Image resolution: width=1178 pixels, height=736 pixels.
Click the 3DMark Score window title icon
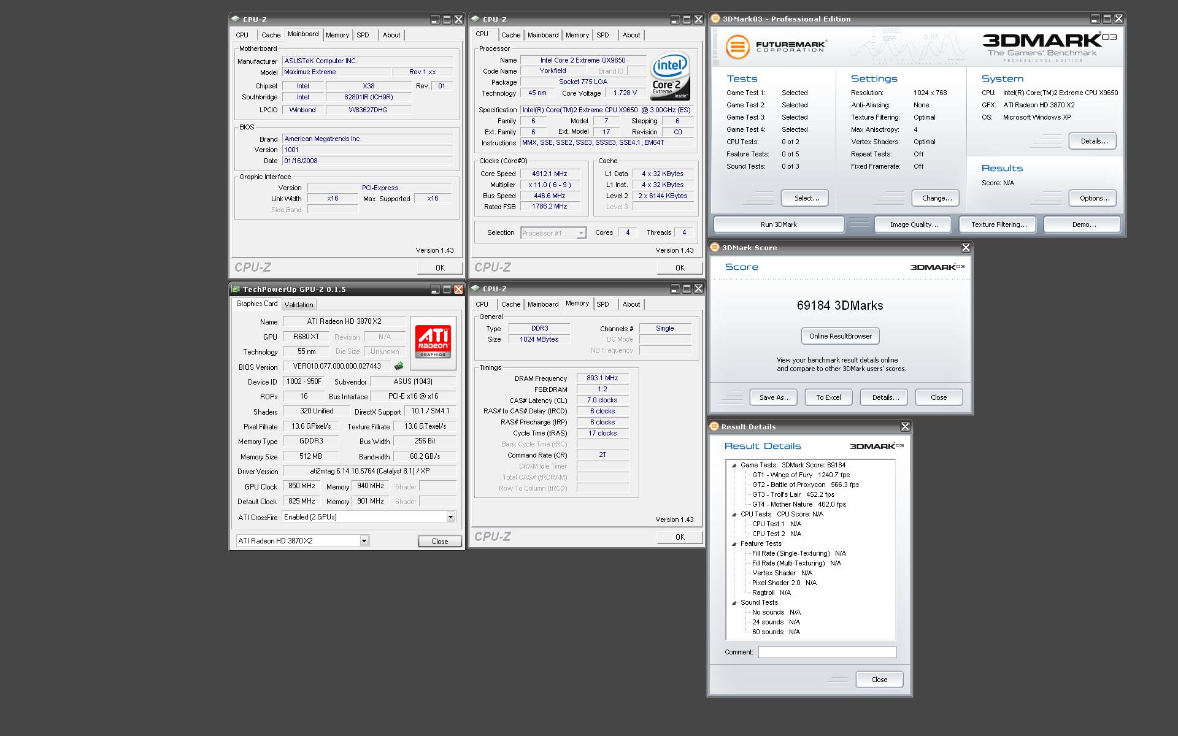(x=715, y=247)
